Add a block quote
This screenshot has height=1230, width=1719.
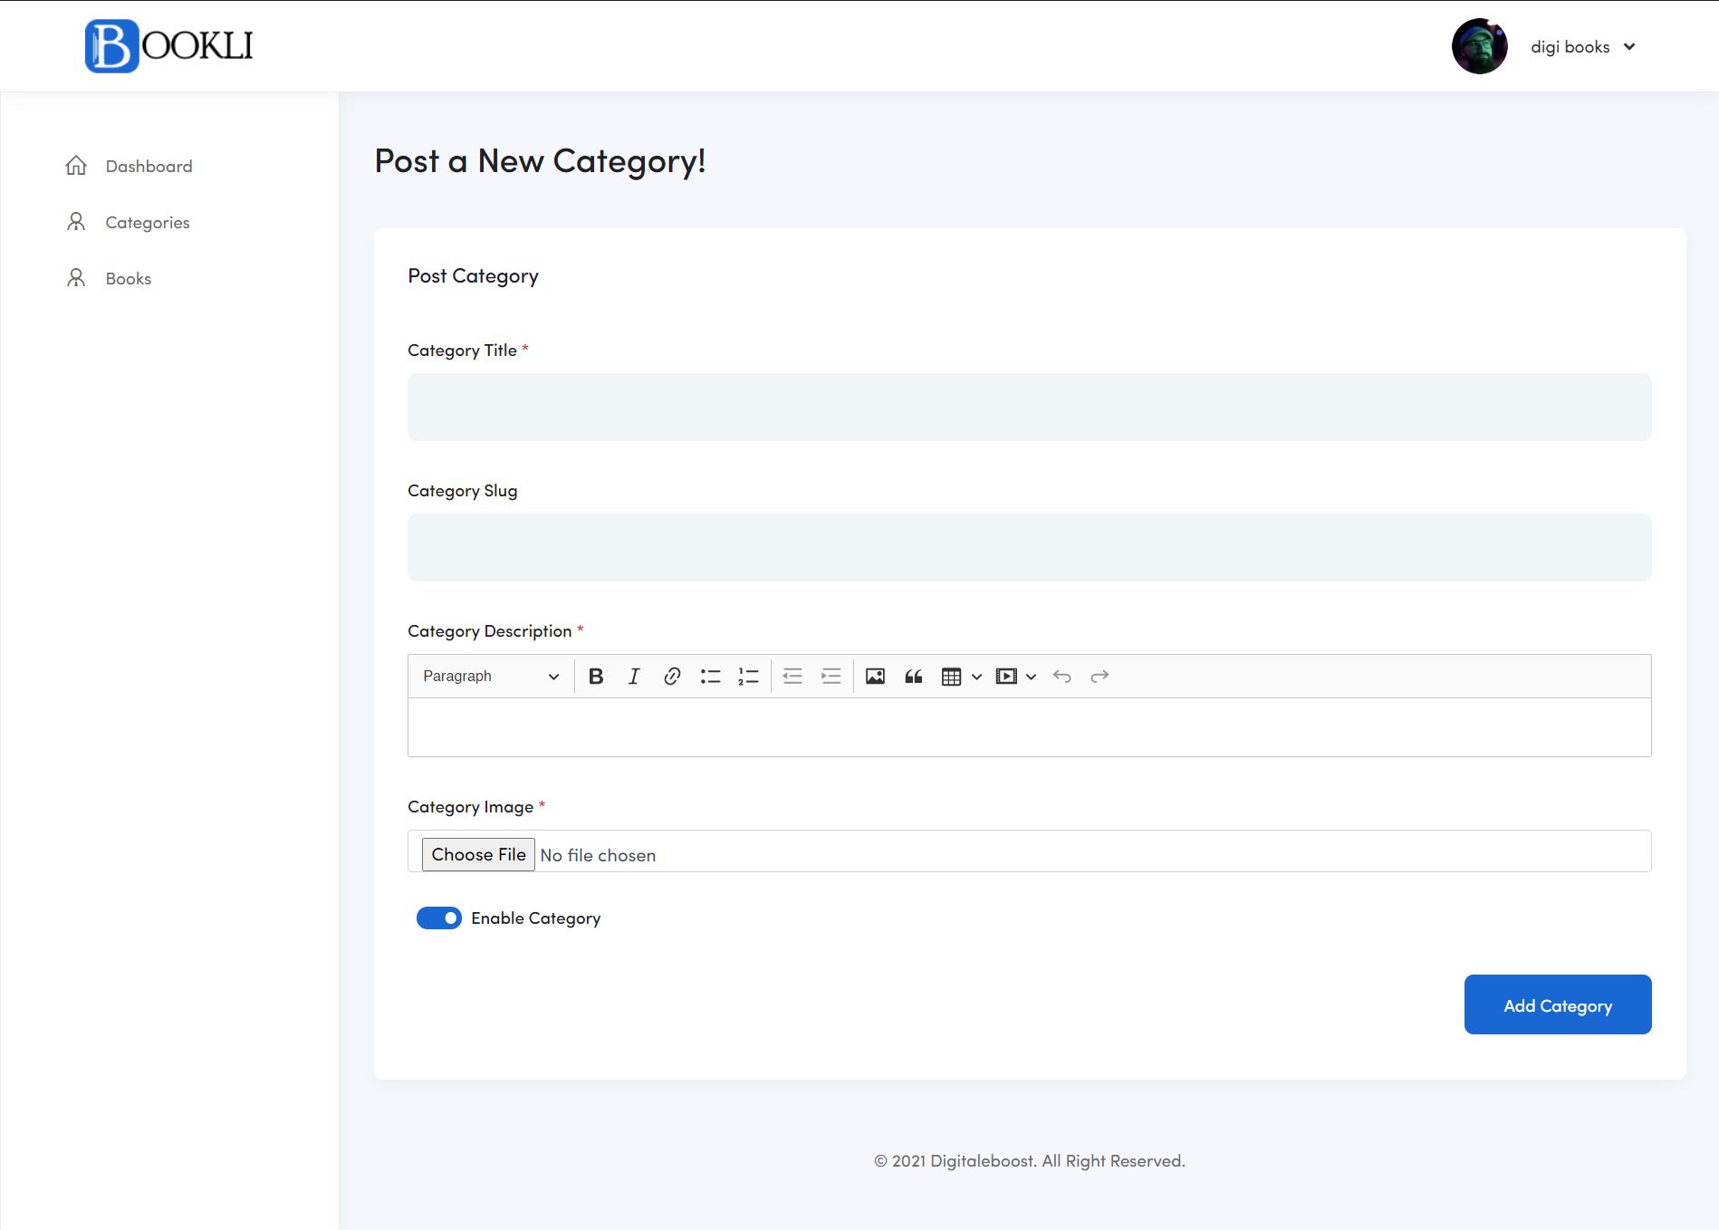tap(913, 677)
